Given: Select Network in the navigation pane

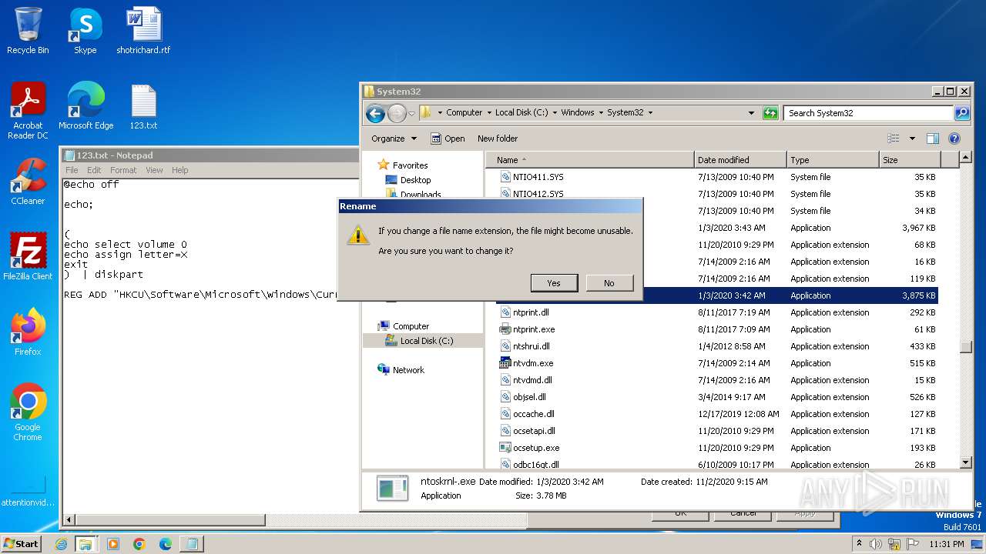Looking at the screenshot, I should 408,370.
